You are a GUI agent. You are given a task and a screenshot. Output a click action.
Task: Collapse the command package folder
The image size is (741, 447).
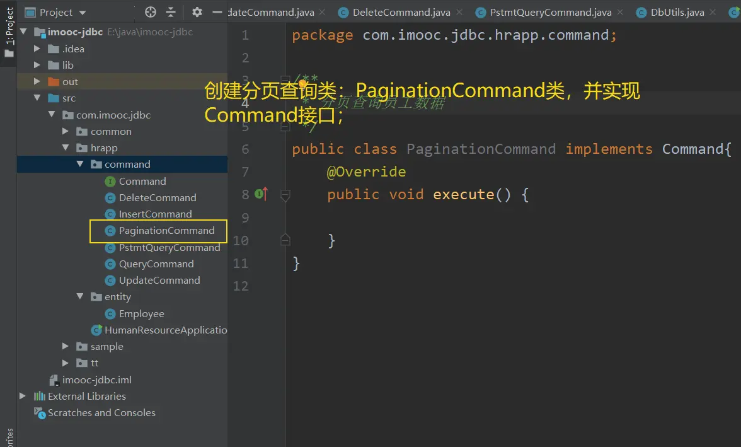tap(80, 165)
